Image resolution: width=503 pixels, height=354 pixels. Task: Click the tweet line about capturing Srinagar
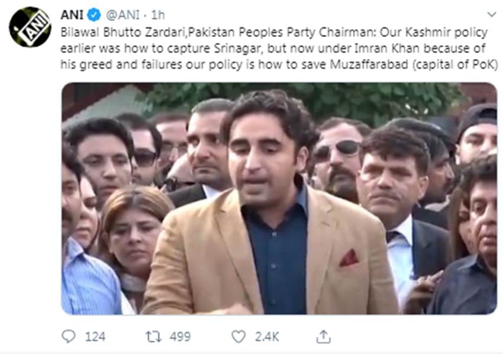pos(273,49)
